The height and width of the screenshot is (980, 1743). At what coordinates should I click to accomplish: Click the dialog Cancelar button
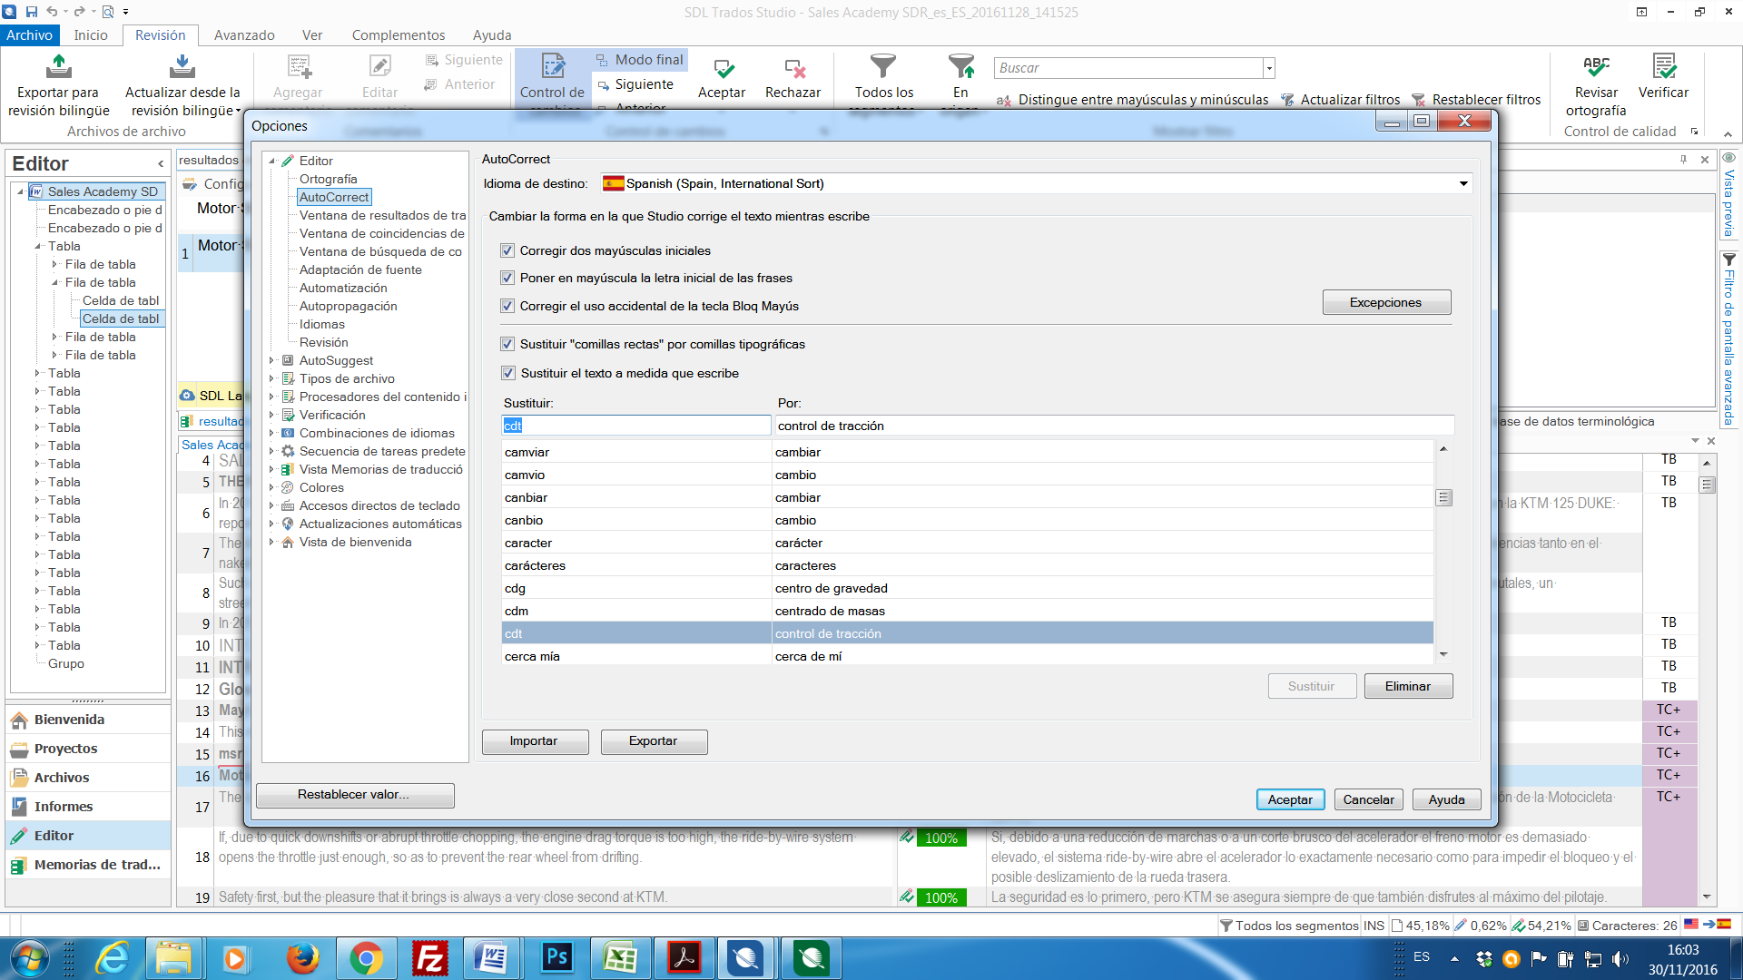[1368, 799]
